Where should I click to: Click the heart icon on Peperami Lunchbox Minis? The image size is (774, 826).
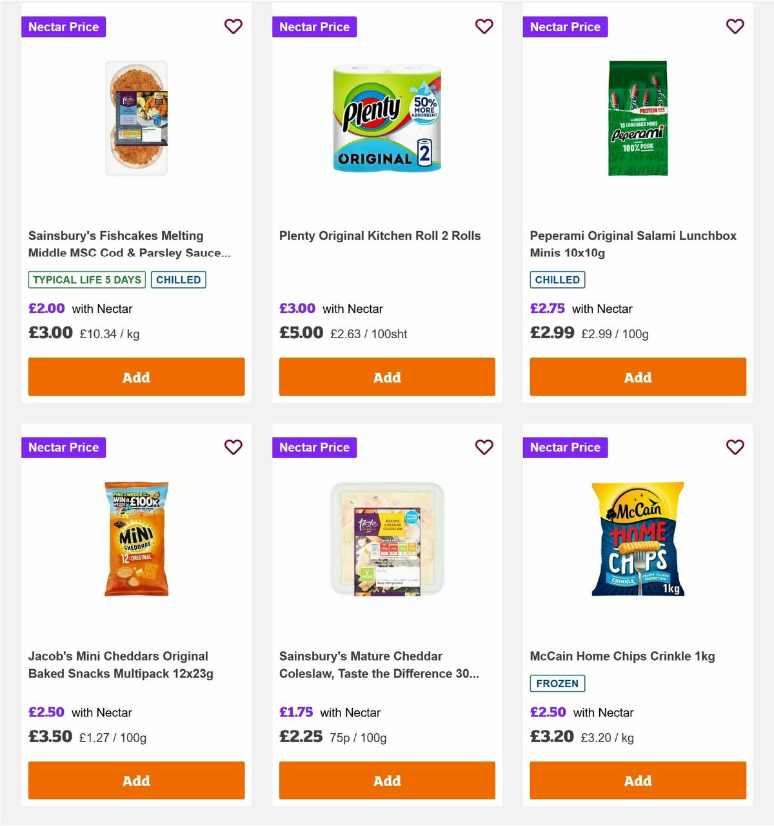[x=735, y=26]
